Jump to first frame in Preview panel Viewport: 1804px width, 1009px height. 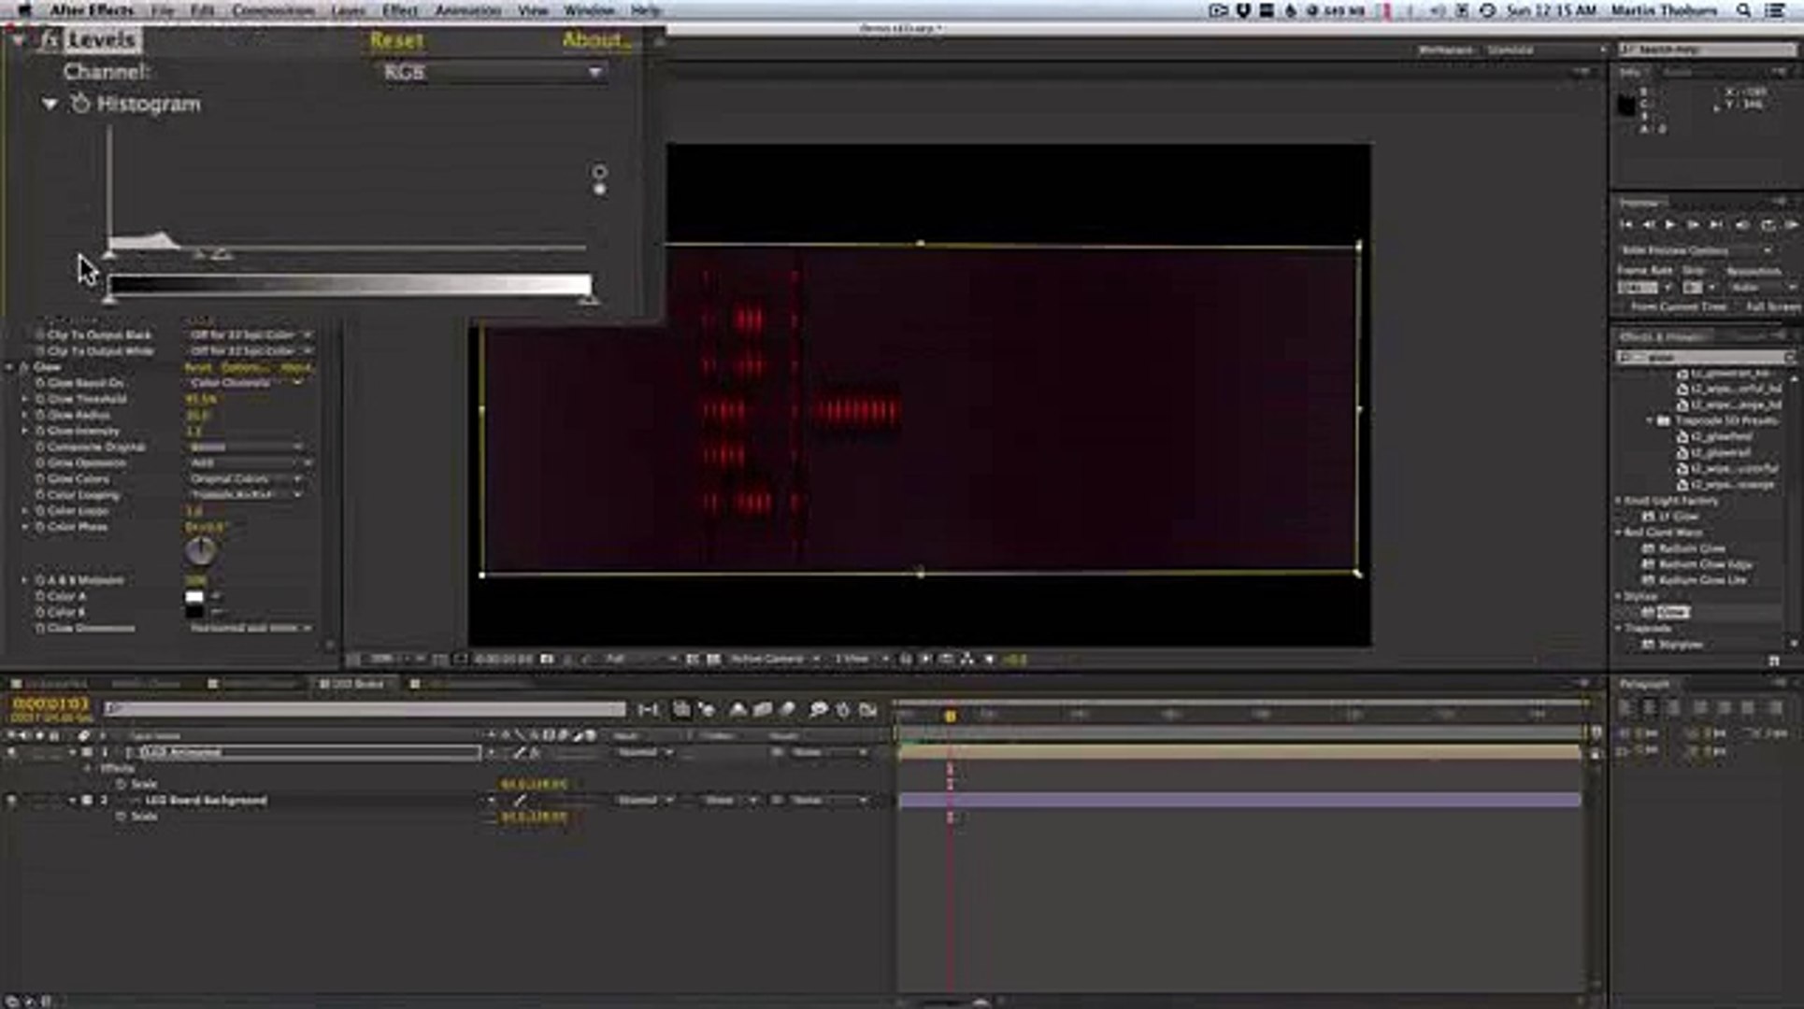tap(1625, 225)
